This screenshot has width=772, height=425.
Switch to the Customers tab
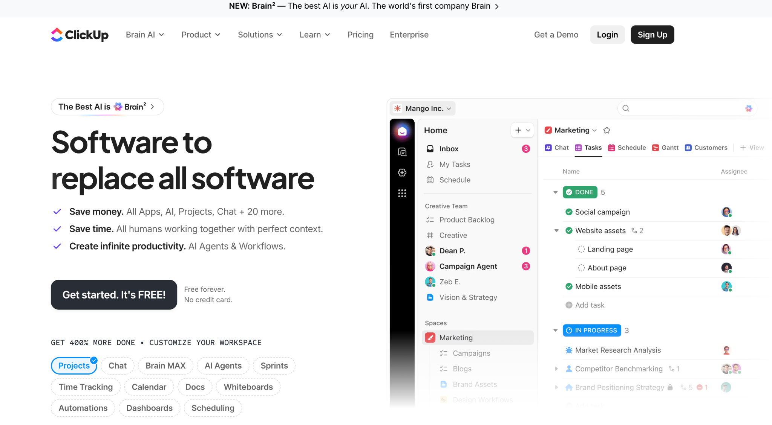point(706,148)
